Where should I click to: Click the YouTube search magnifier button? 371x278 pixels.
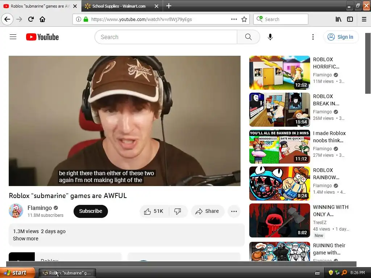coord(249,37)
